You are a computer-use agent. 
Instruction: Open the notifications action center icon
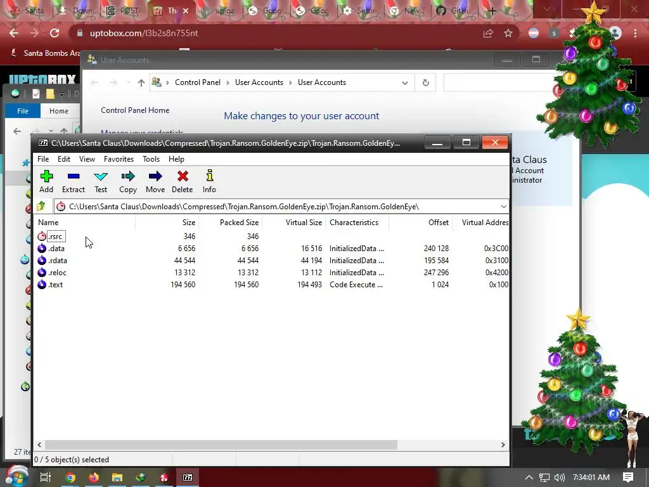(x=628, y=477)
